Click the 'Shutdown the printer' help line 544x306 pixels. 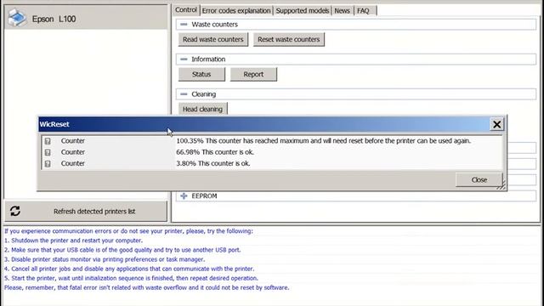click(74, 241)
